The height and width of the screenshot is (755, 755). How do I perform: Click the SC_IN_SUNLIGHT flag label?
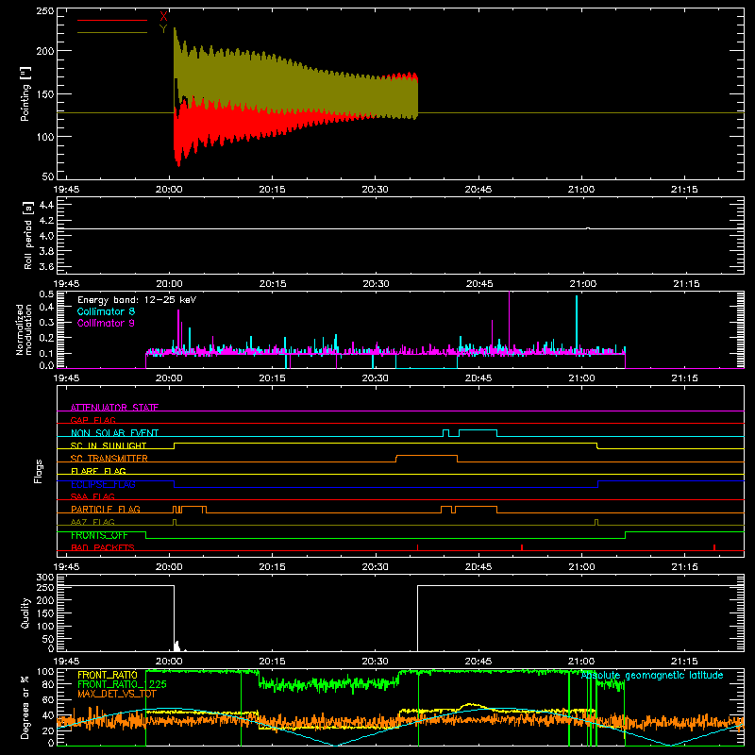109,445
